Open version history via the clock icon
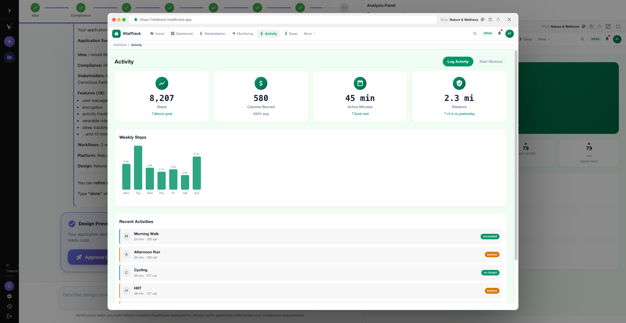626x323 pixels. (9, 306)
